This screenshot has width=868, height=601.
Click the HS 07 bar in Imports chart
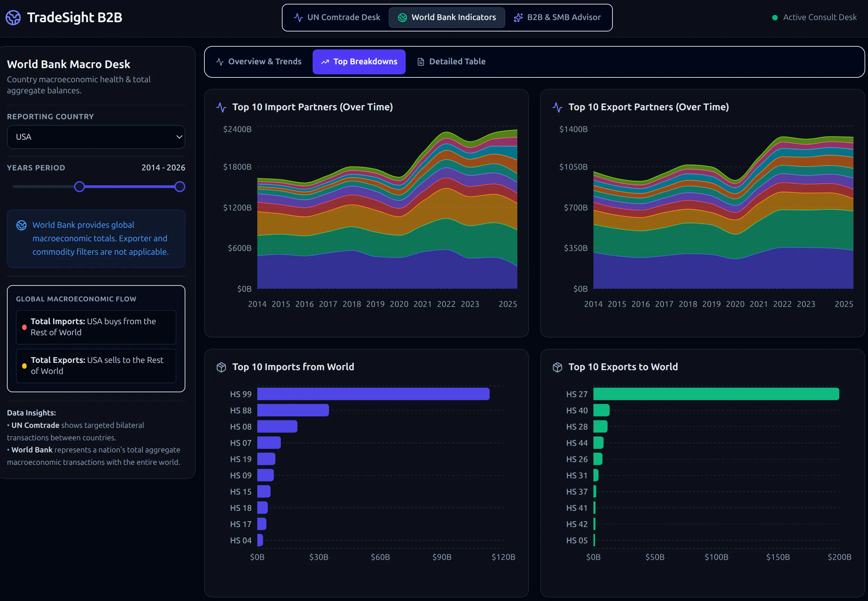tap(269, 443)
